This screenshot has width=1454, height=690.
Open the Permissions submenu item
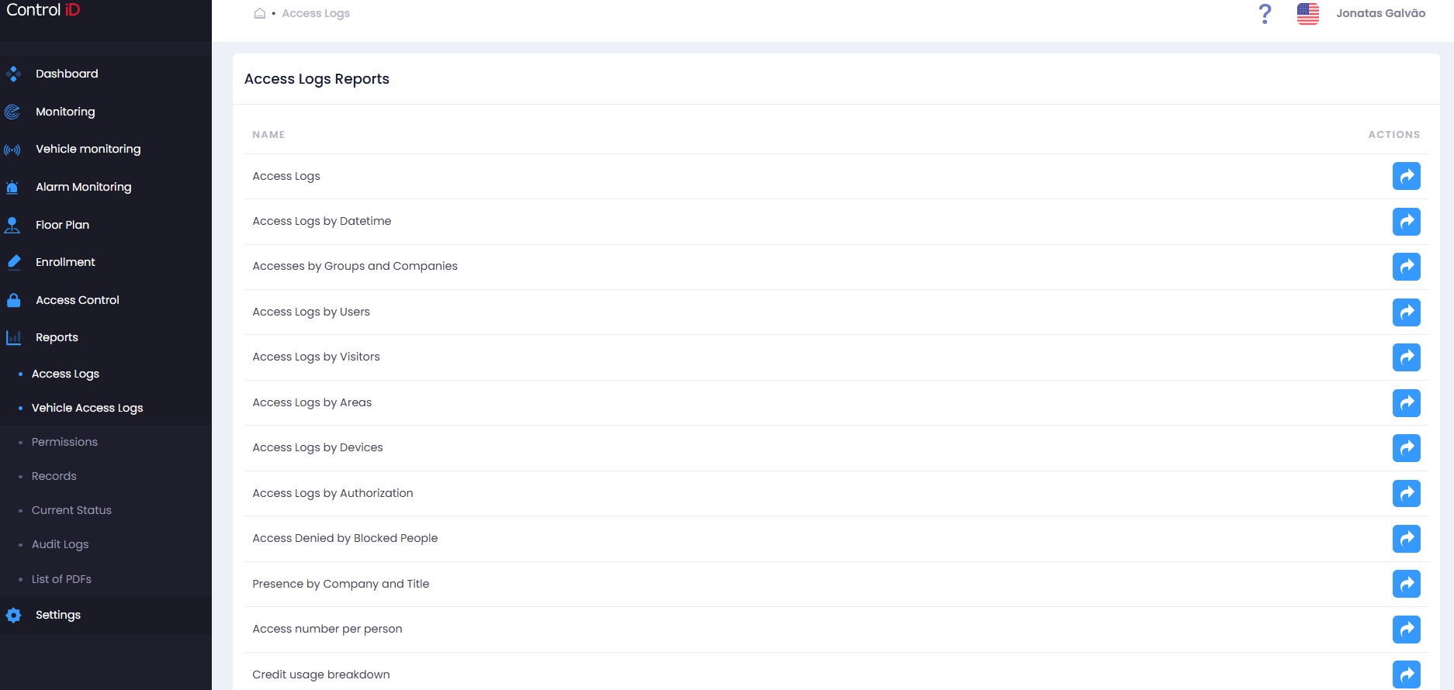coord(64,442)
